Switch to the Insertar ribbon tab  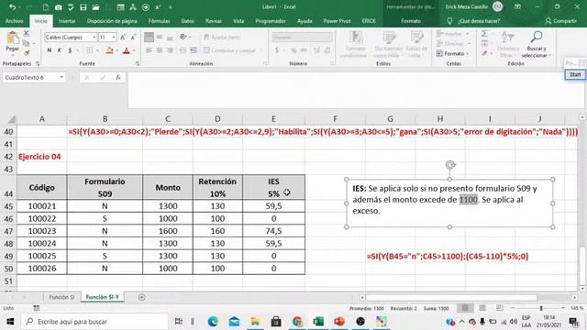click(67, 21)
